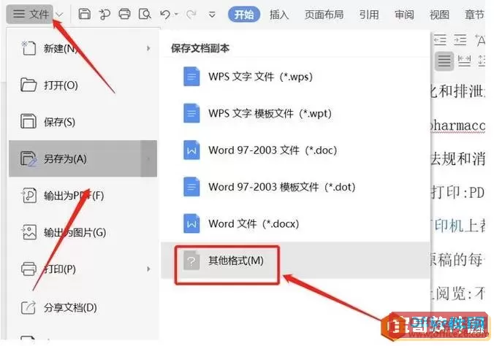Image resolution: width=494 pixels, height=346 pixels.
Task: Switch to the 审阅 tab
Action: tap(404, 15)
